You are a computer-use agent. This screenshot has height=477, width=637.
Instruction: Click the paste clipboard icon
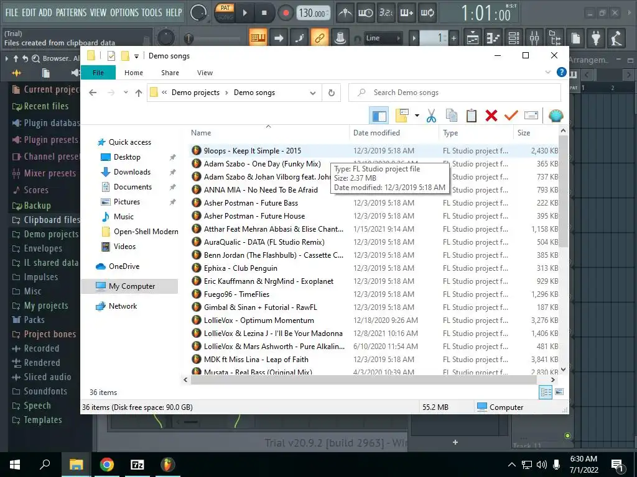click(x=472, y=116)
